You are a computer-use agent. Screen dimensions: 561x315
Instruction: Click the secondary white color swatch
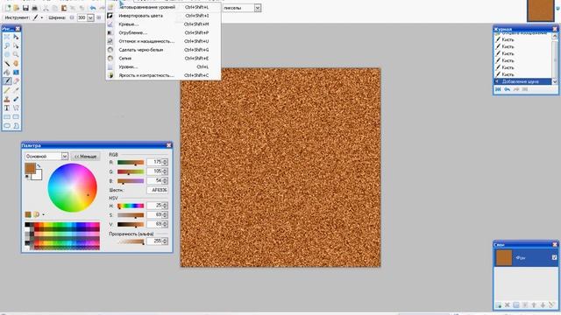coord(38,175)
